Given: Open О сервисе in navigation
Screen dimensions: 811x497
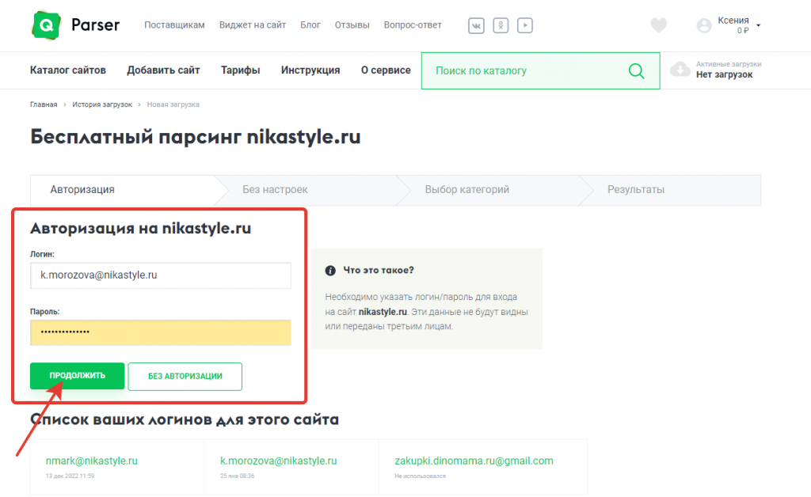Looking at the screenshot, I should [386, 70].
